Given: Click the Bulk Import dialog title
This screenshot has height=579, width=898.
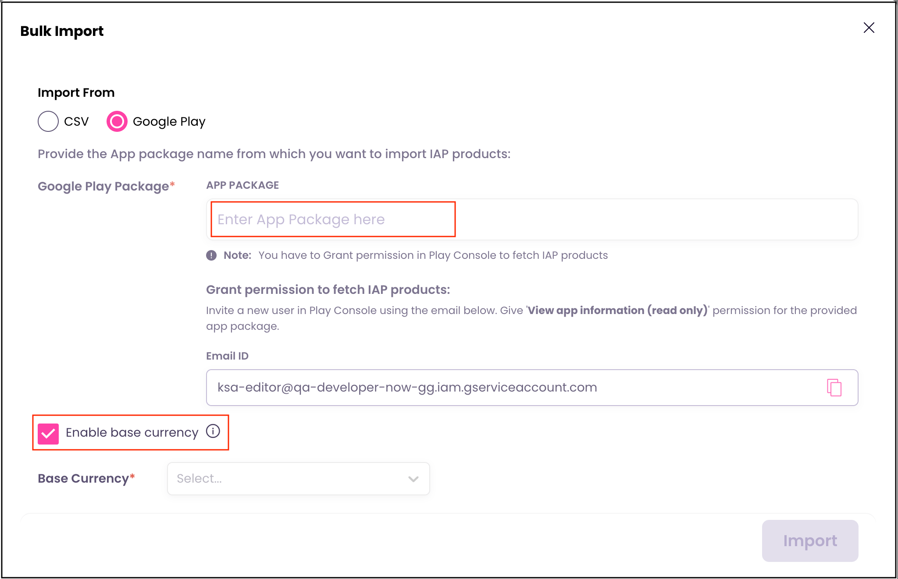Looking at the screenshot, I should pos(62,31).
